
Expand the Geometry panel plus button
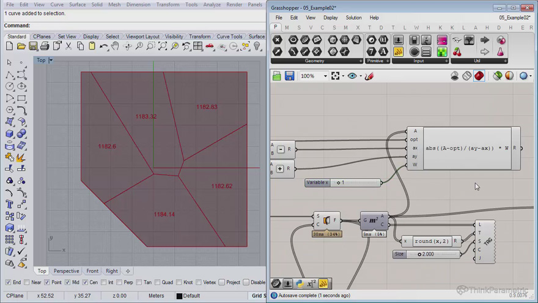pos(361,61)
